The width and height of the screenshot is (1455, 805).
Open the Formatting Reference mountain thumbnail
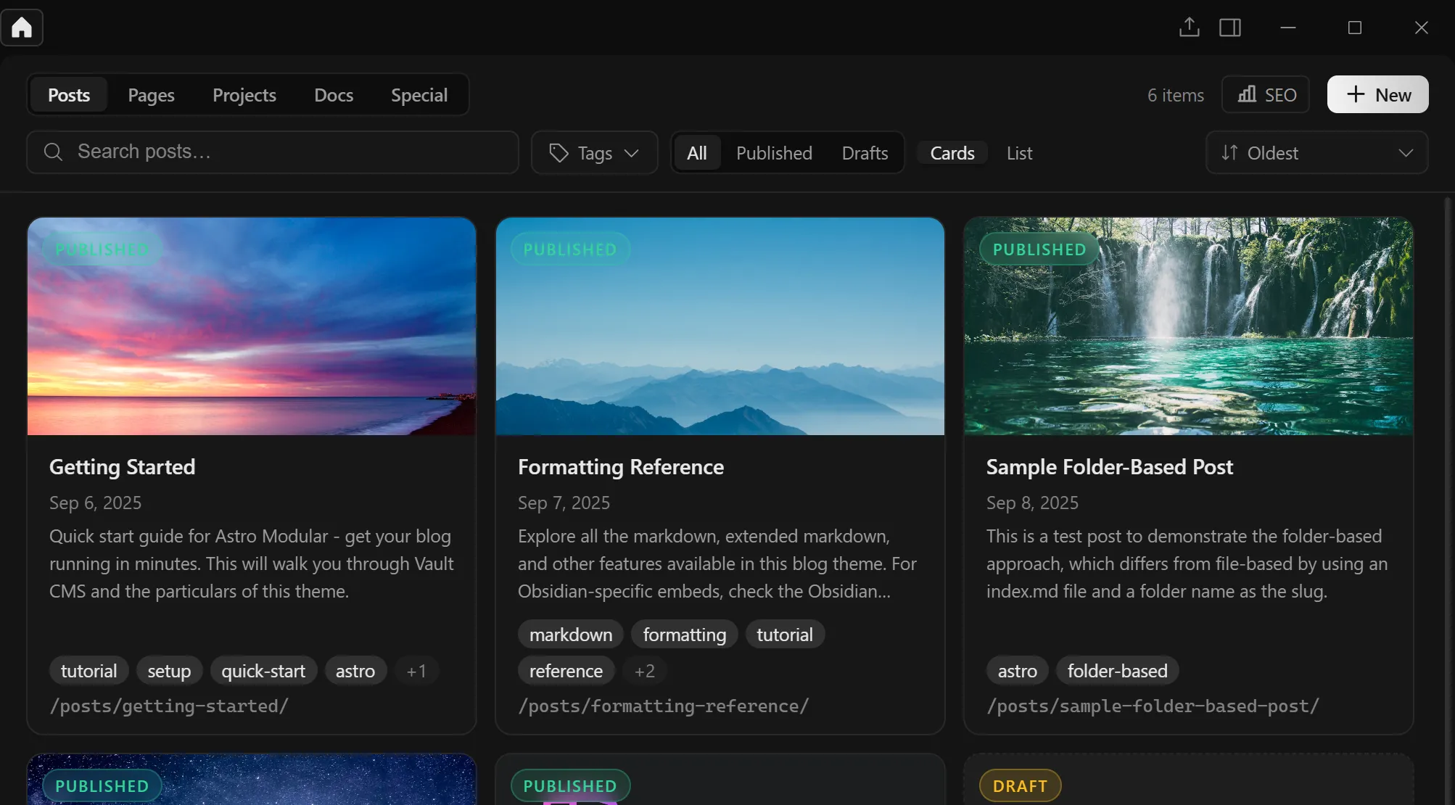(x=720, y=326)
